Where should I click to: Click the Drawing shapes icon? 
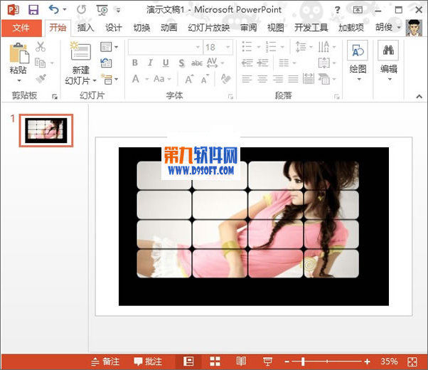click(x=358, y=51)
